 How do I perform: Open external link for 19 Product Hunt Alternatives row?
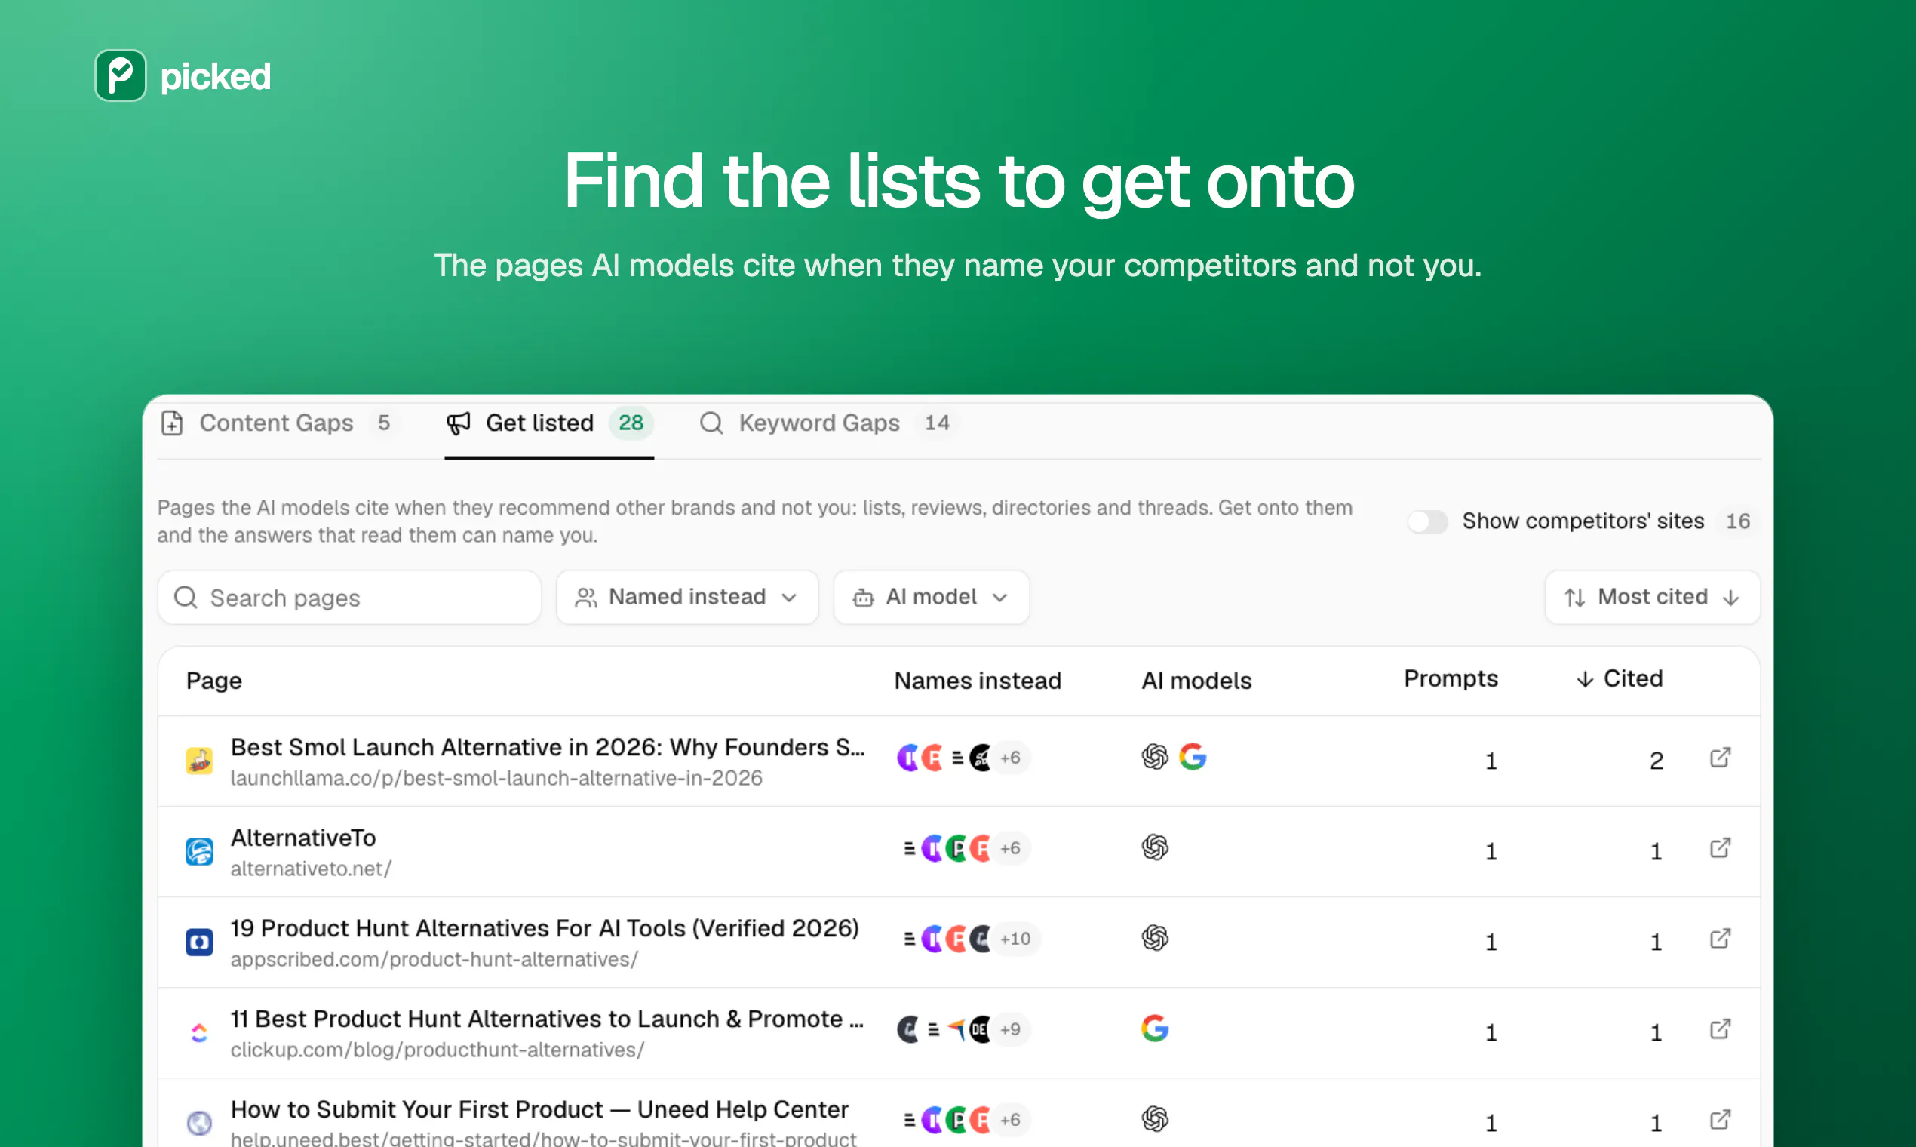click(x=1720, y=938)
